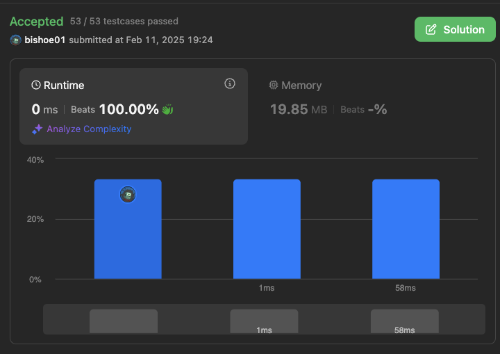Click the first gray bar in range slider

[x=124, y=321]
